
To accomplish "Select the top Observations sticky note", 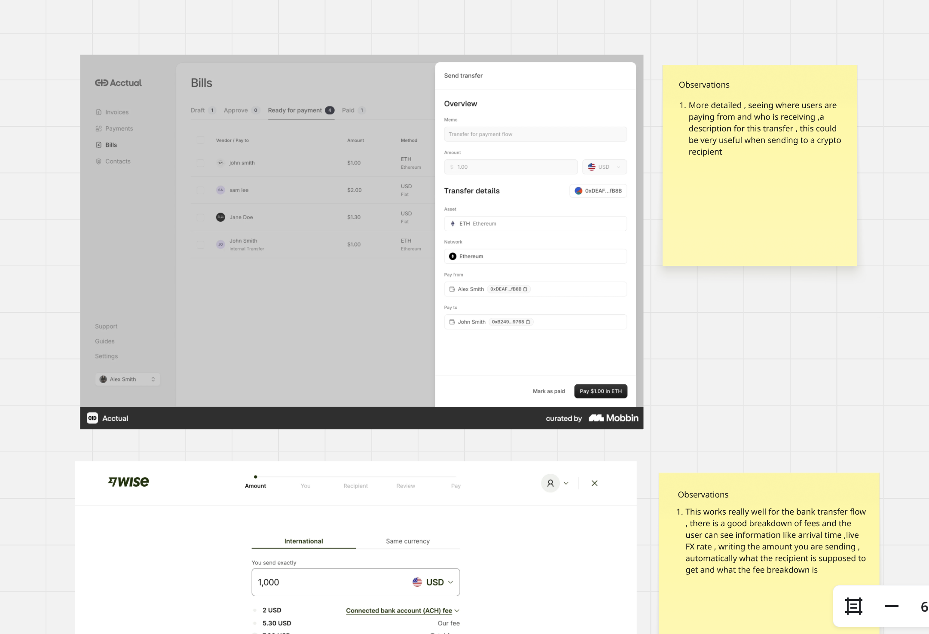I will tap(760, 166).
